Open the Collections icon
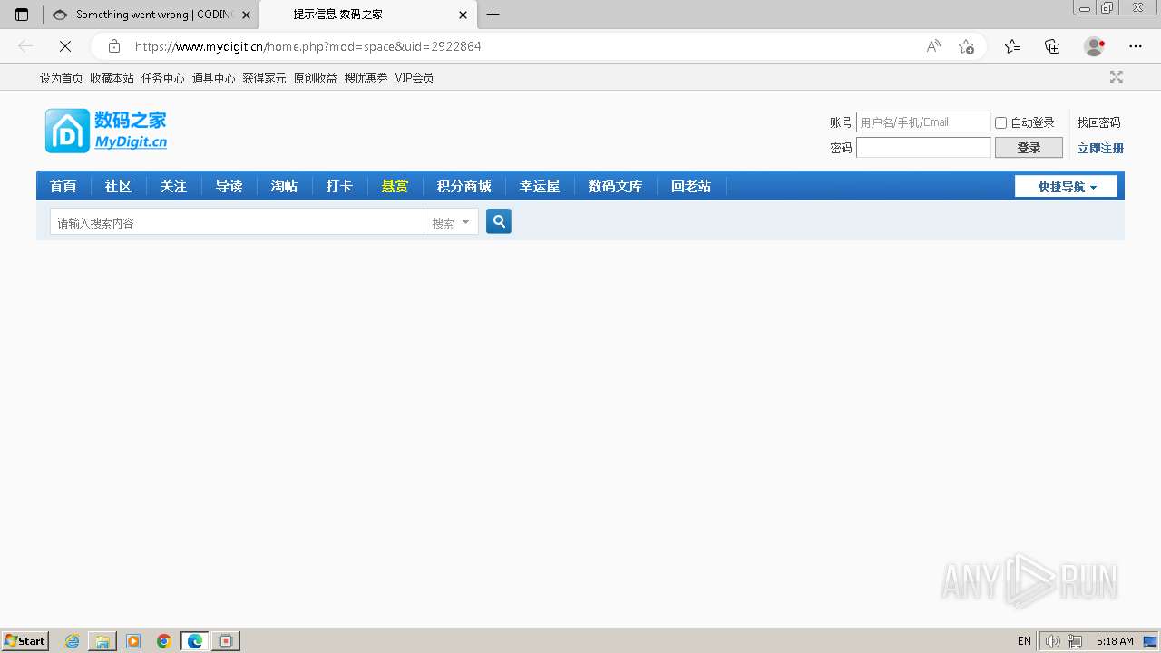Screen dimensions: 1161x653 [x=1052, y=46]
